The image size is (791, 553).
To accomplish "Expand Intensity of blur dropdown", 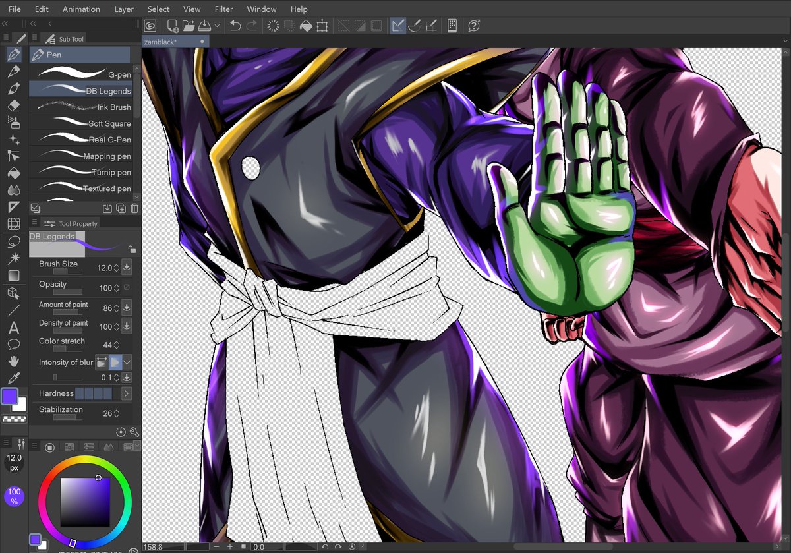I will pyautogui.click(x=127, y=362).
